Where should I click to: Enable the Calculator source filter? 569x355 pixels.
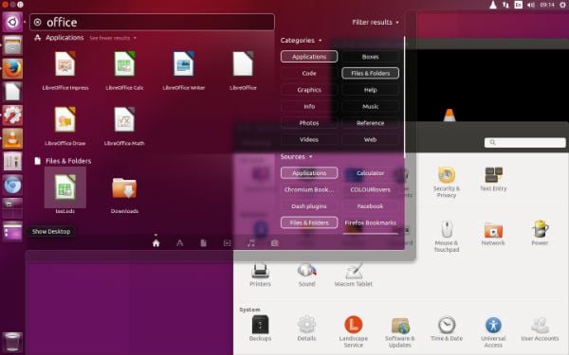point(370,173)
